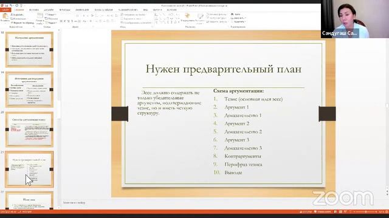
Task: Copy the selection with Копировать
Action: tap(18, 19)
